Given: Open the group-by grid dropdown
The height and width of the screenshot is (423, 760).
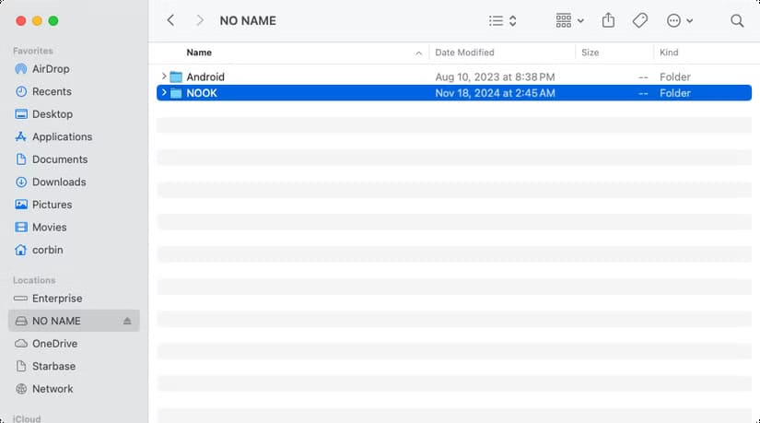Looking at the screenshot, I should [569, 21].
